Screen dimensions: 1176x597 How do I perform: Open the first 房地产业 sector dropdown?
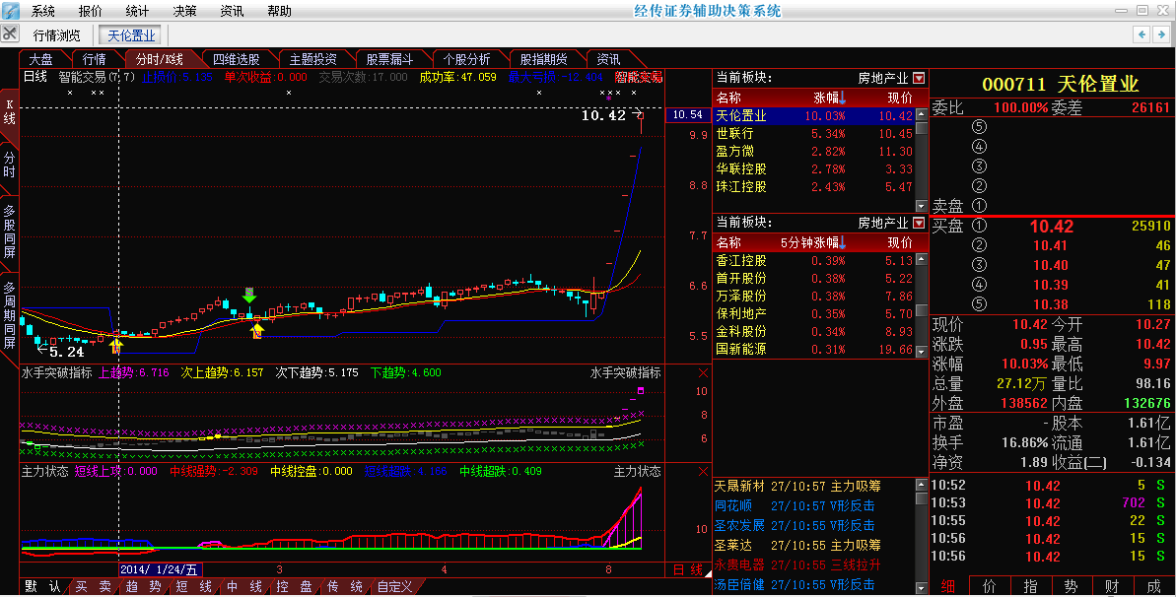coord(919,78)
